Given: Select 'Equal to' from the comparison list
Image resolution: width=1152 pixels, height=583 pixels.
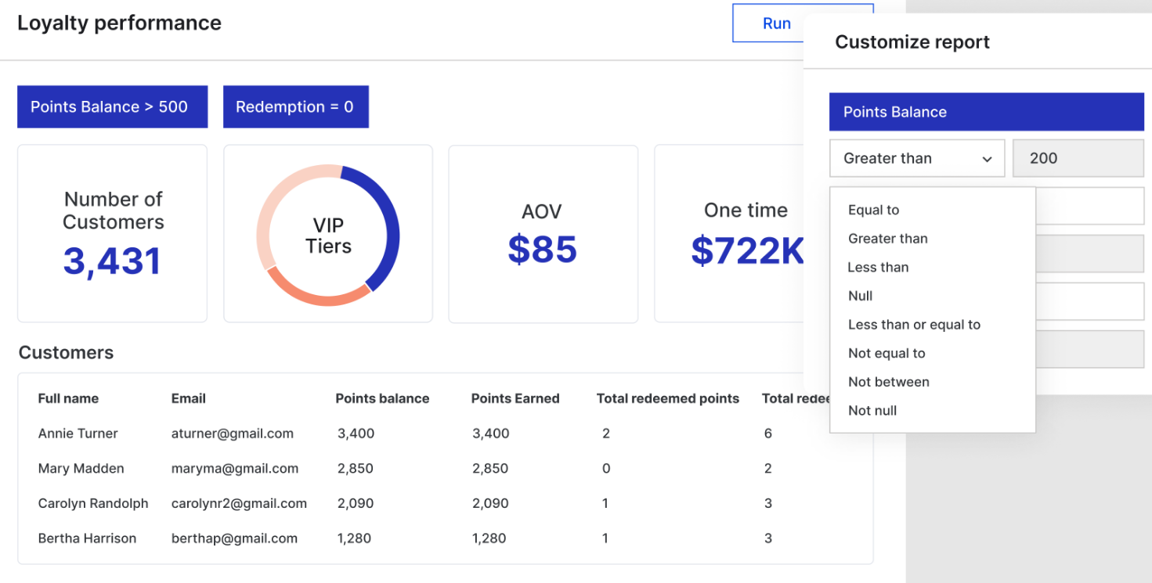Looking at the screenshot, I should 873,210.
